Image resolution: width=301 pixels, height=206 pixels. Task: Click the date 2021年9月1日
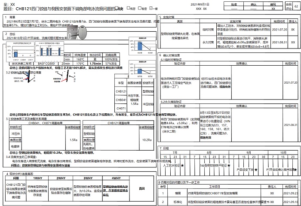pyautogui.click(x=200, y=4)
